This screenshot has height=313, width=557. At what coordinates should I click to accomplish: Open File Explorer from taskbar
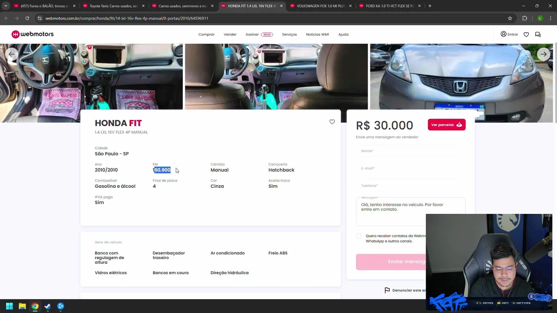pyautogui.click(x=22, y=306)
